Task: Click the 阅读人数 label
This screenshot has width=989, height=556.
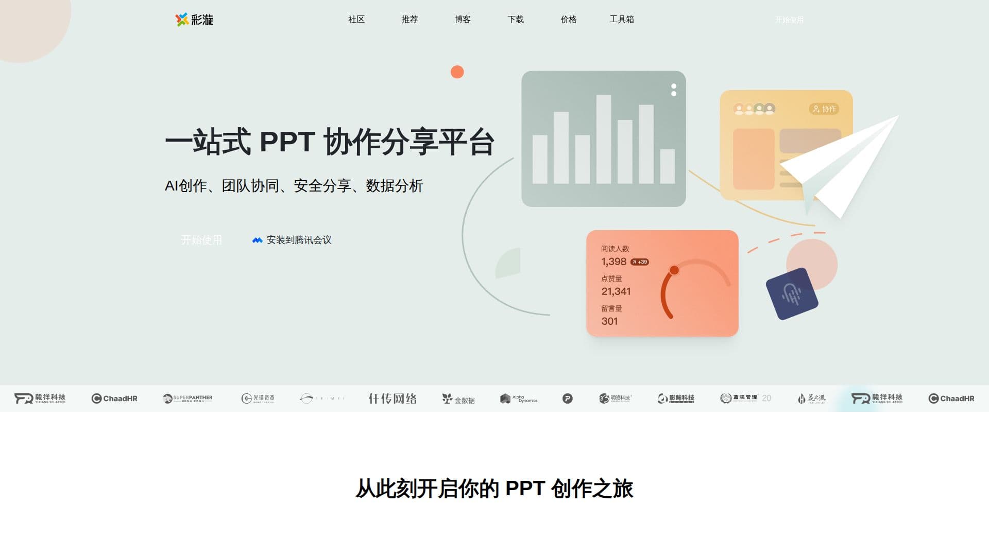Action: click(x=615, y=249)
